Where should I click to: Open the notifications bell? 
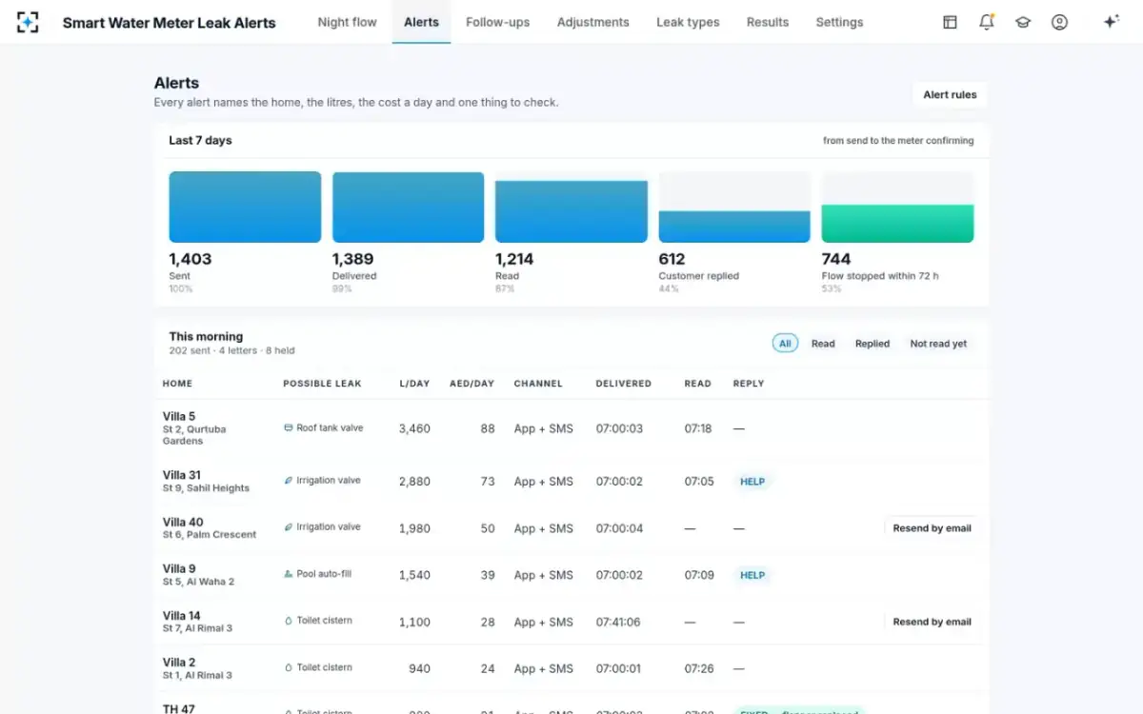point(986,22)
